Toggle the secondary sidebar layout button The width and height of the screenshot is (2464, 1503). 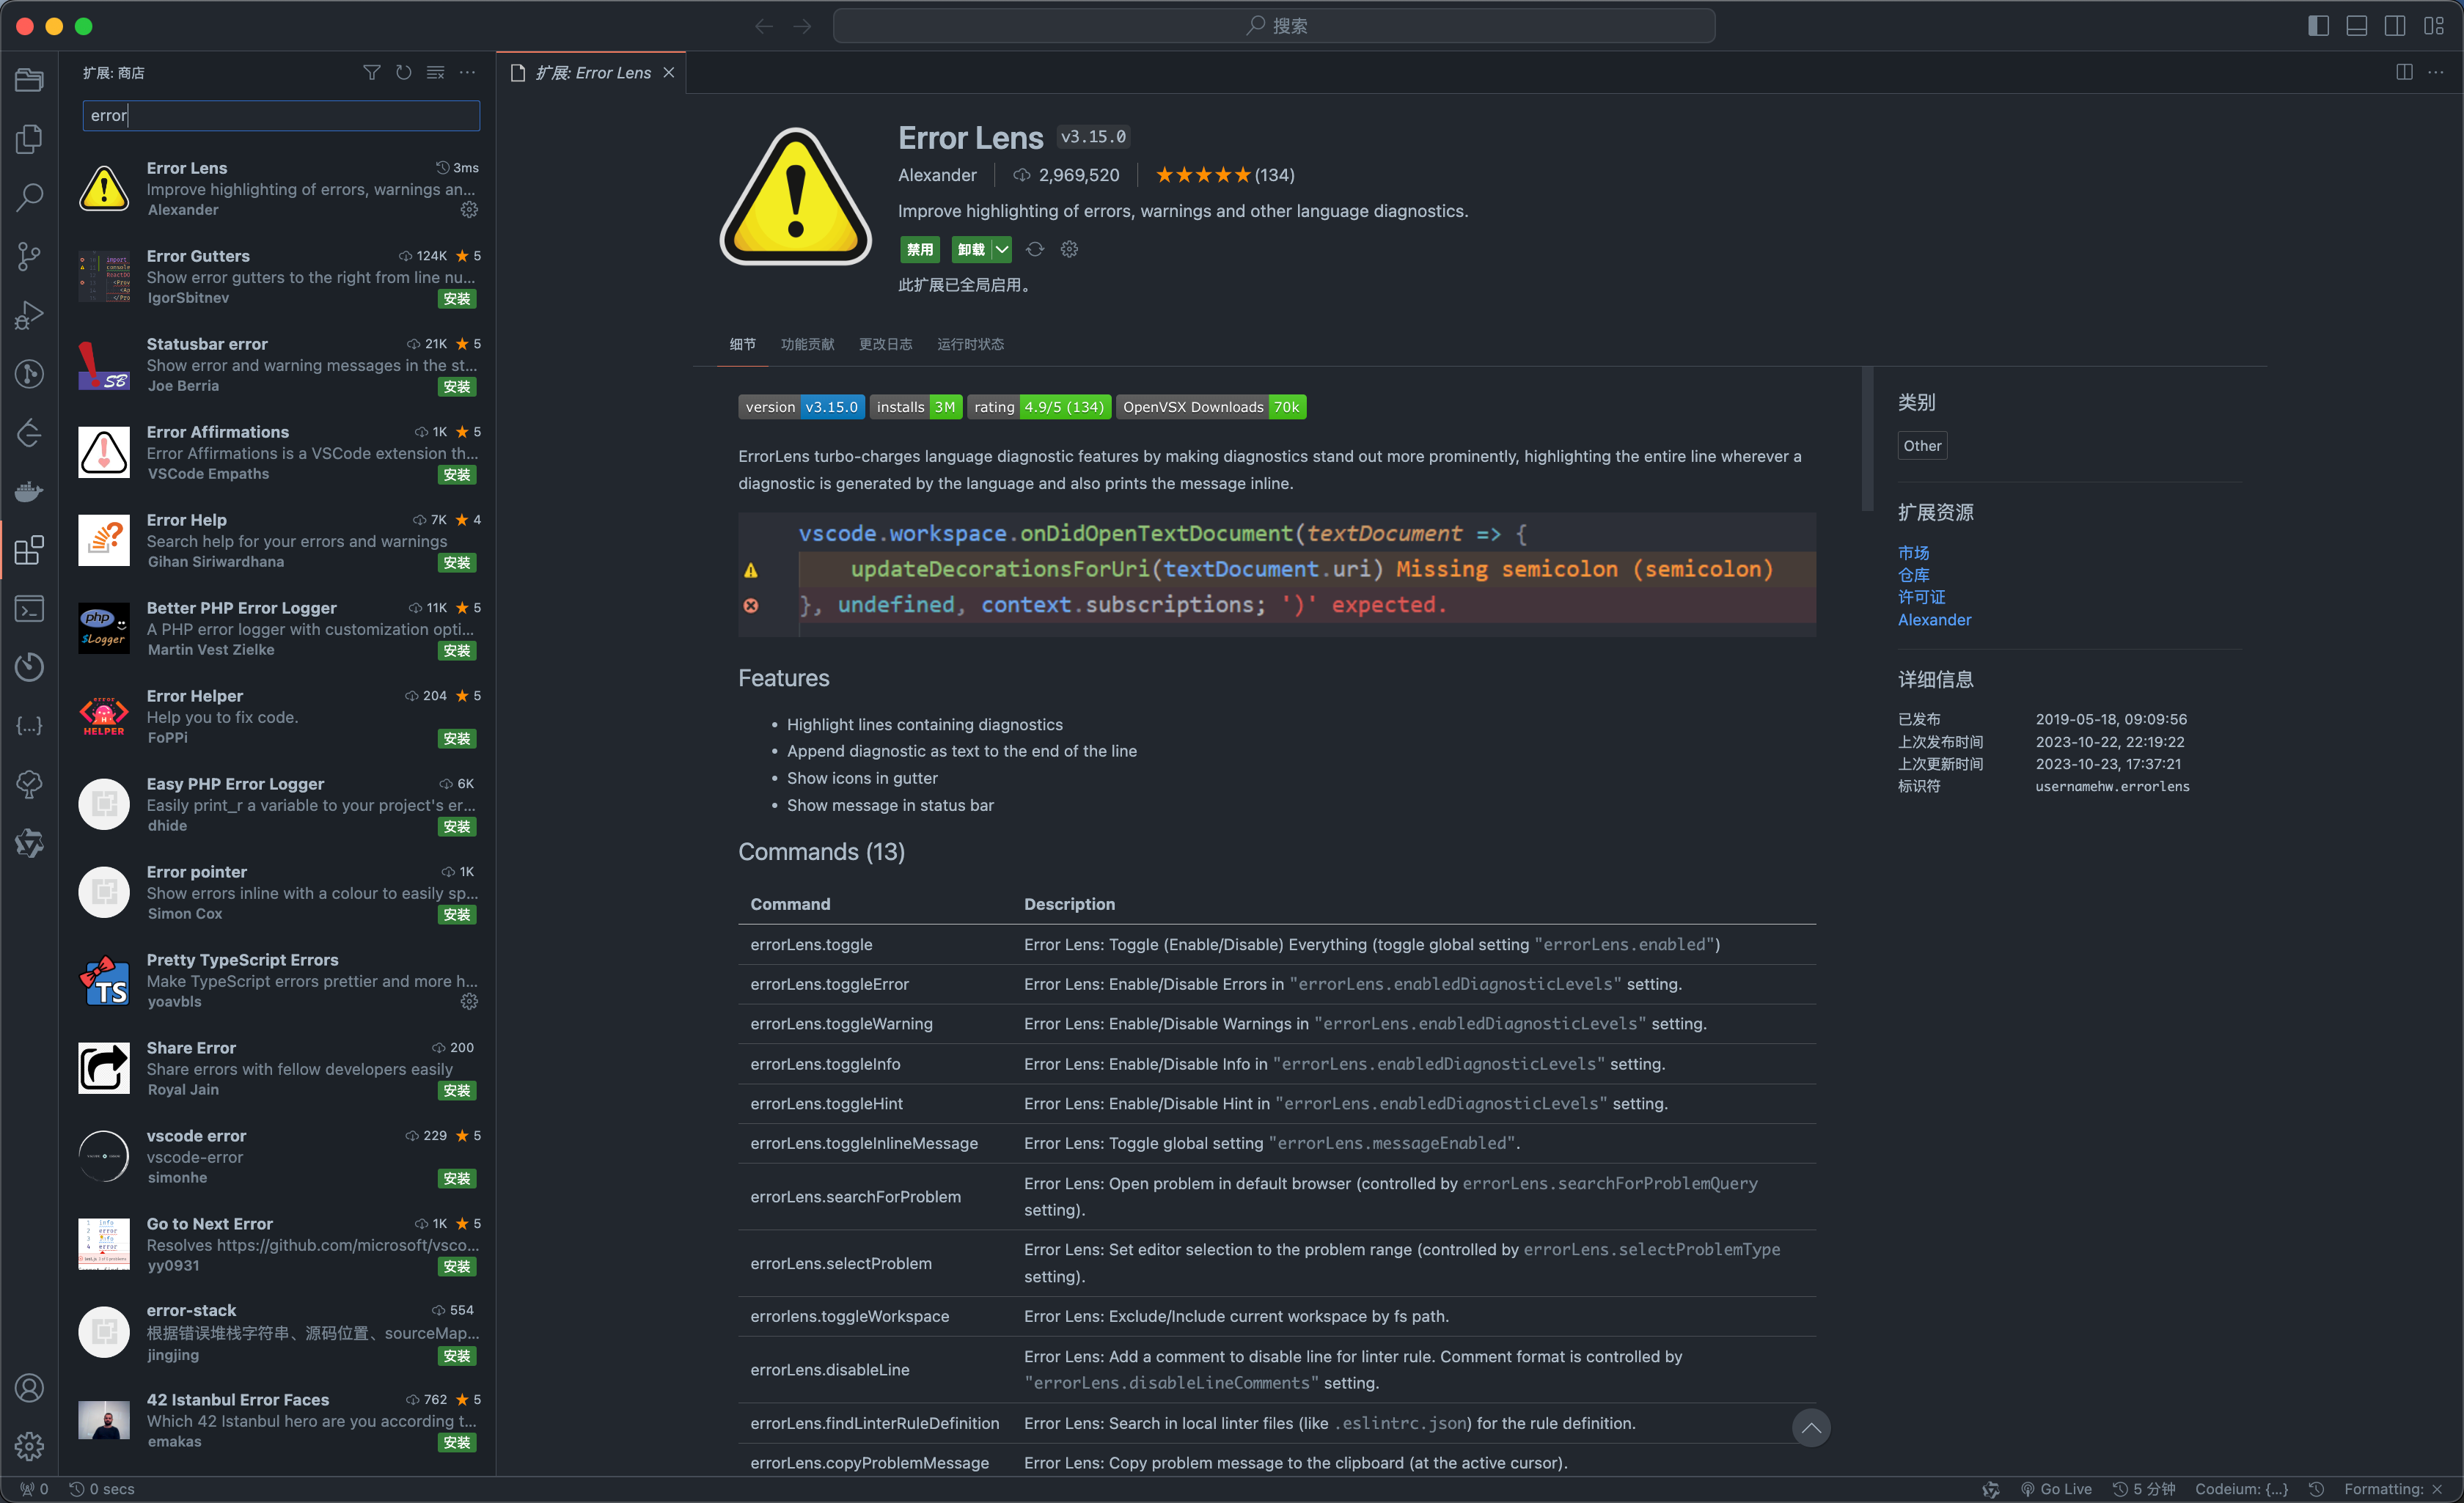2395,26
